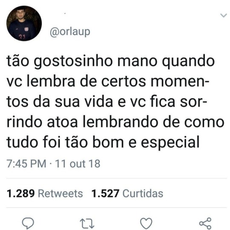Visit the @orlaup handle link
The width and height of the screenshot is (230, 230).
70,32
